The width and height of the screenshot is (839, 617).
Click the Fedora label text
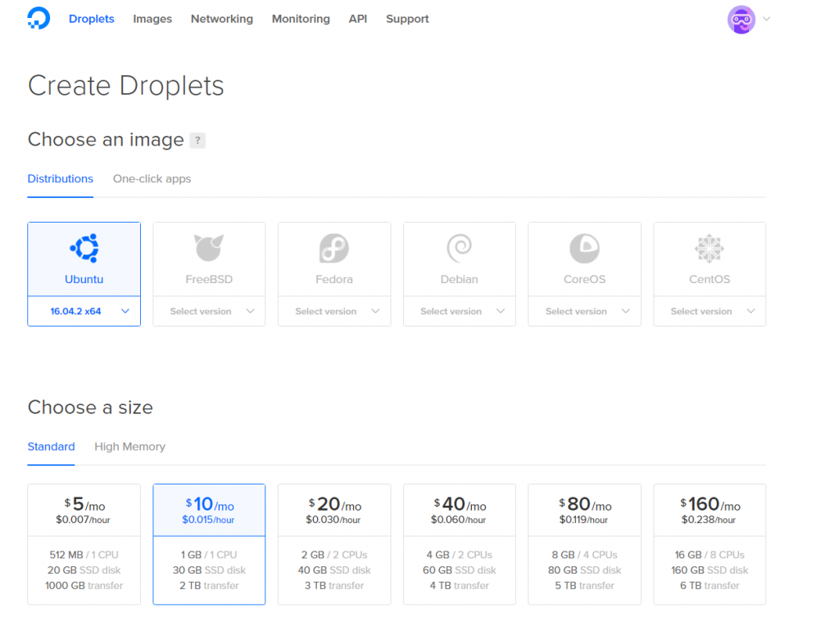(x=334, y=279)
